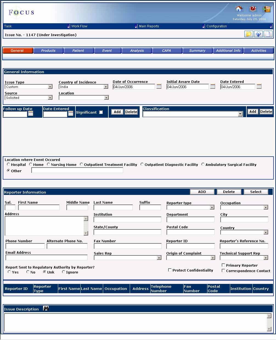This screenshot has width=276, height=340.
Task: Tick the Primary Reporter checkbox
Action: click(x=223, y=265)
